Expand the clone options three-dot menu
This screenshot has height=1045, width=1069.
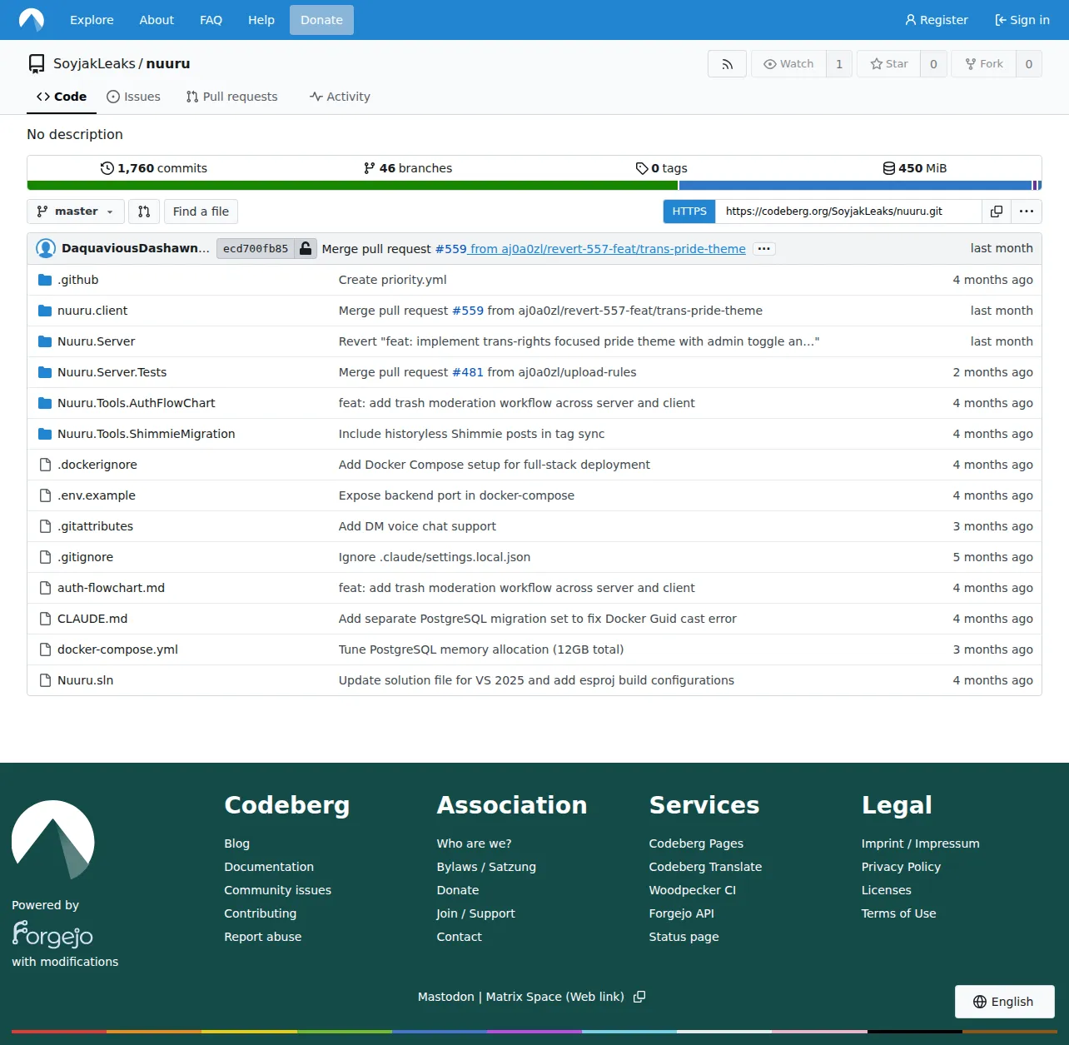[1027, 211]
